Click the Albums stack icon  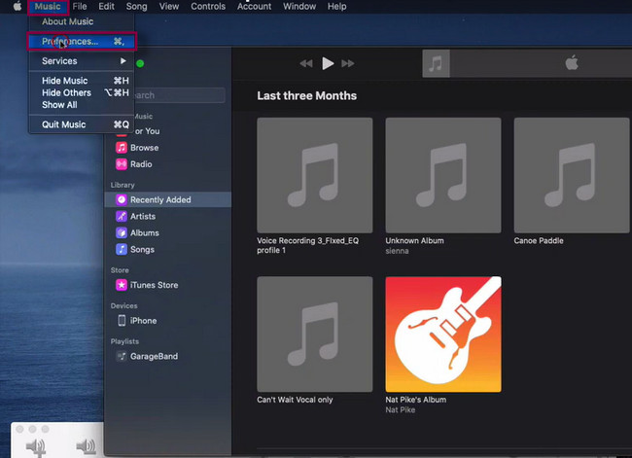[122, 232]
